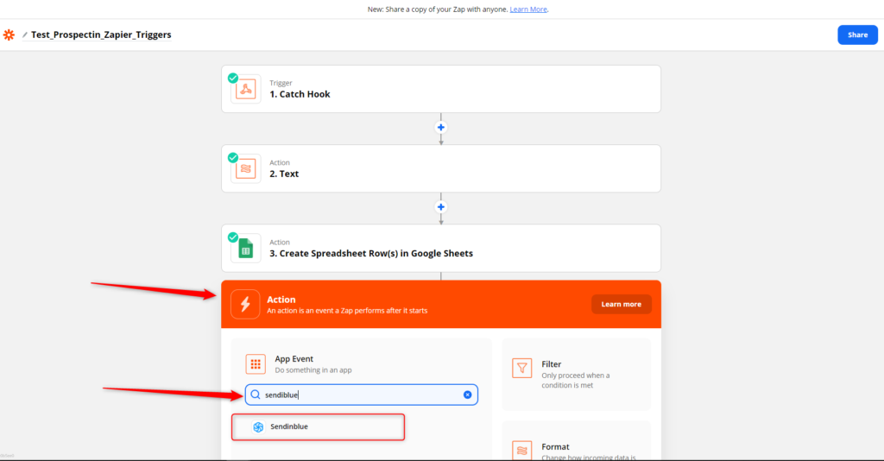The image size is (884, 461).
Task: Click the Filter funnel icon
Action: [x=522, y=368]
